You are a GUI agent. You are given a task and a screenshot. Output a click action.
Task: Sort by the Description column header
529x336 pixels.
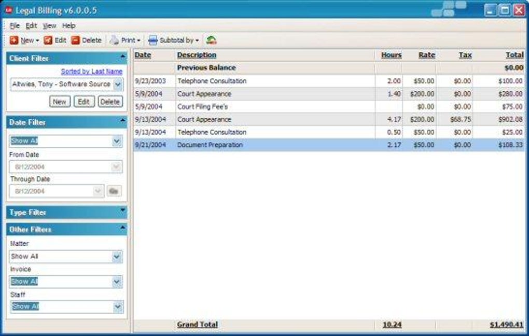197,55
